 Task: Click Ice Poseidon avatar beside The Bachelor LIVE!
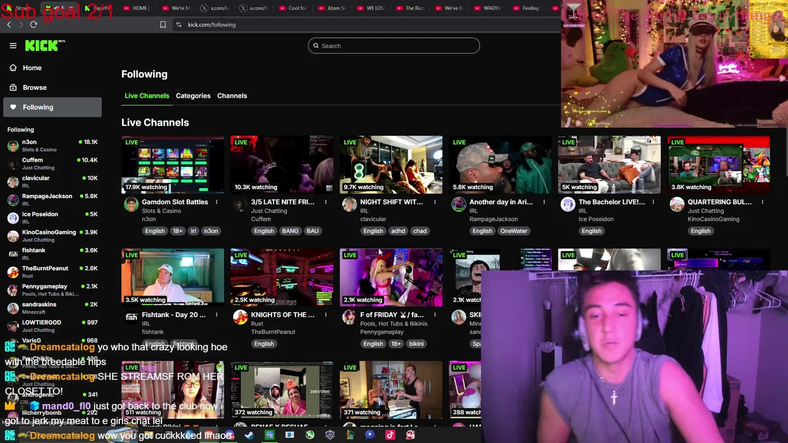click(x=568, y=204)
